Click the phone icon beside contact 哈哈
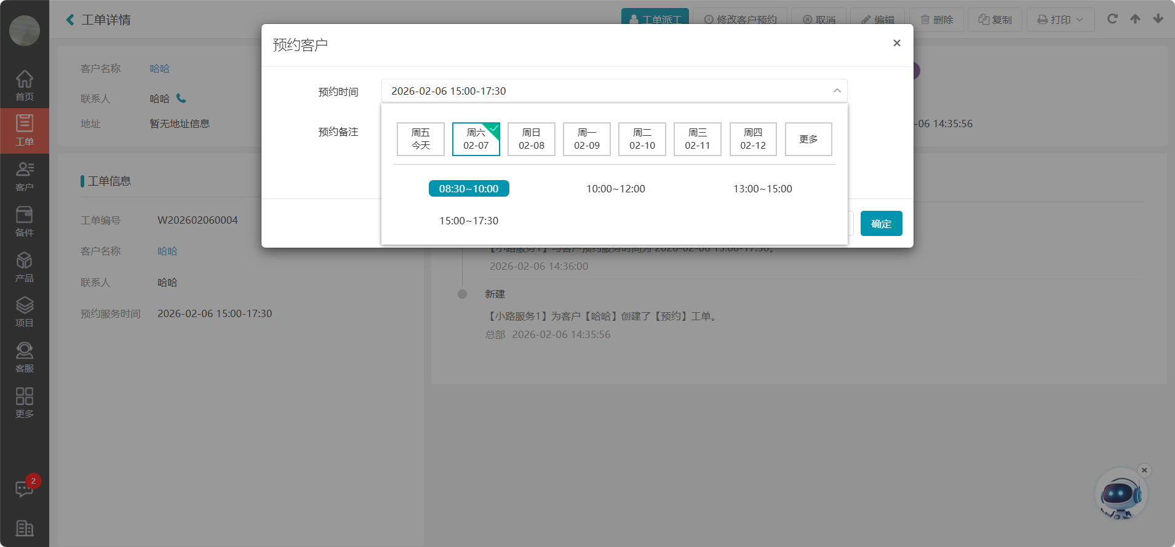The width and height of the screenshot is (1175, 547). (181, 98)
